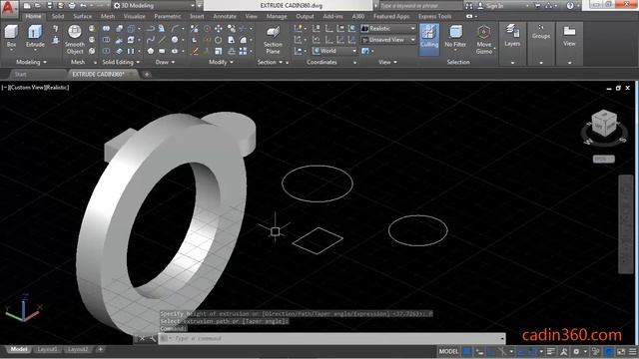
Task: Toggle the grid display in status bar
Action: click(x=467, y=351)
